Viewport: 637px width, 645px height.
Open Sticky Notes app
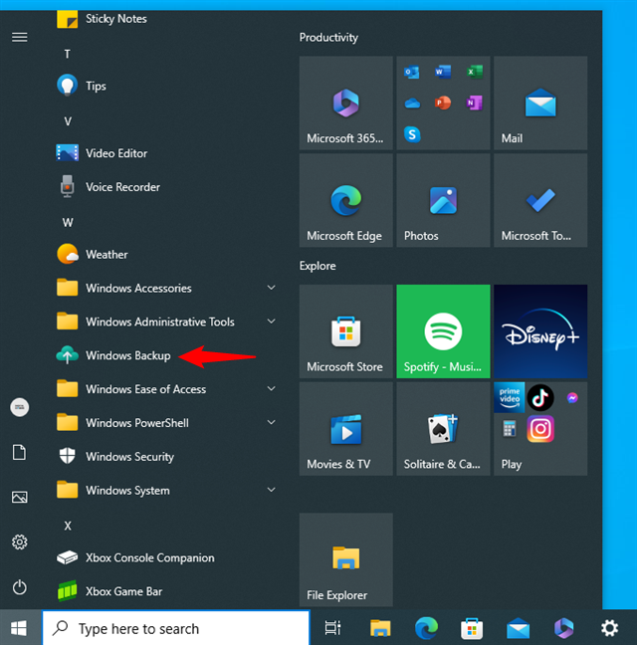(164, 19)
